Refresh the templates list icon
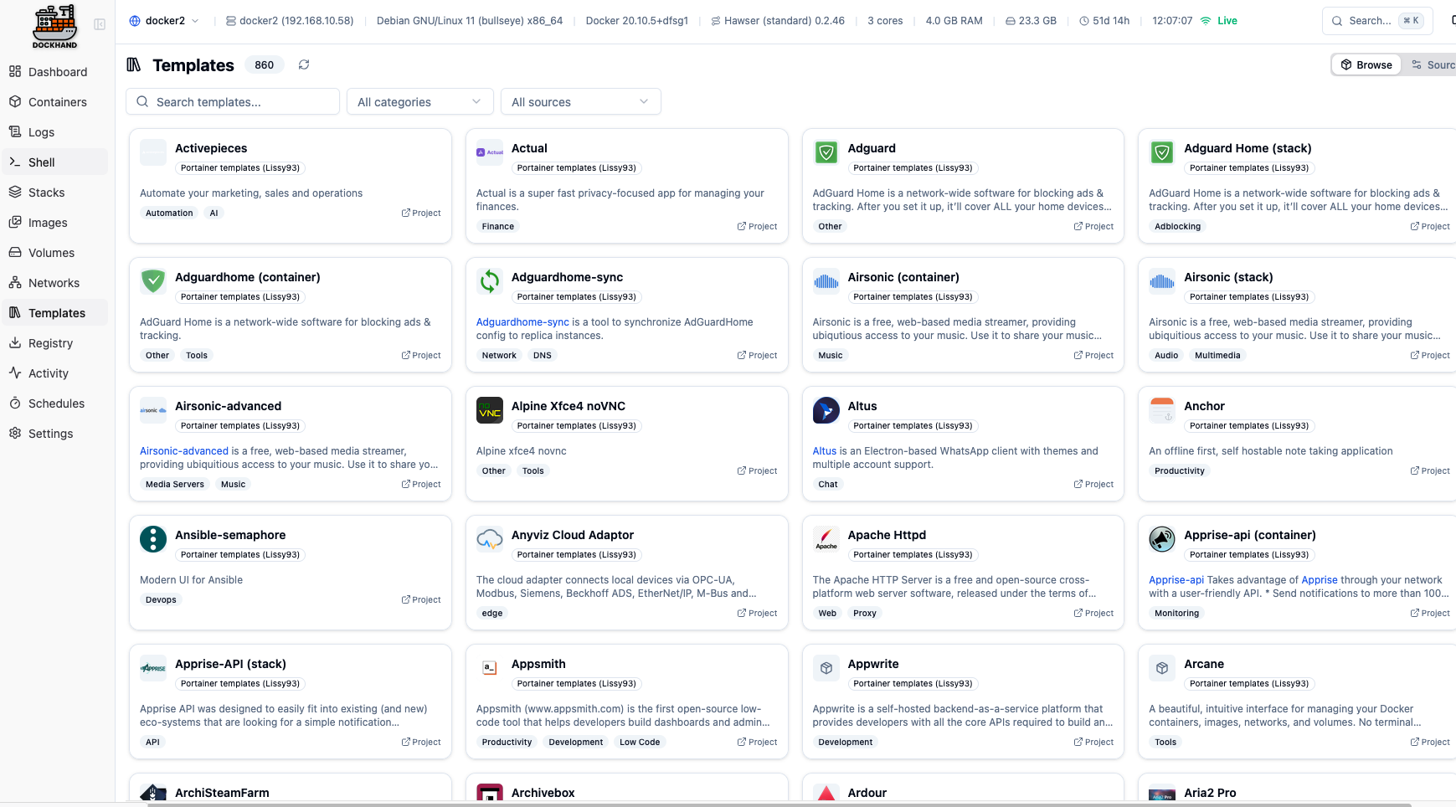Viewport: 1456px width, 807px height. pos(304,64)
